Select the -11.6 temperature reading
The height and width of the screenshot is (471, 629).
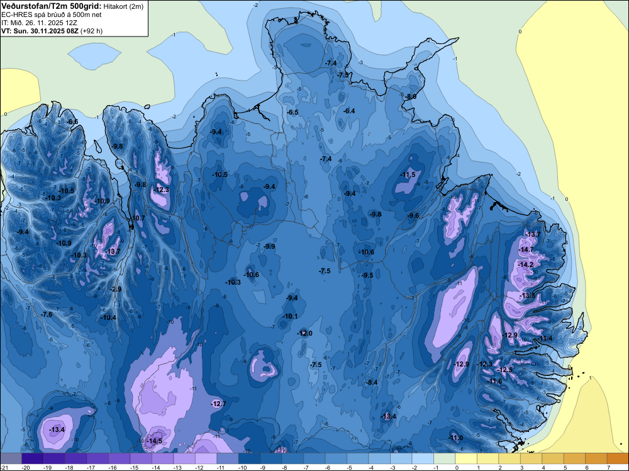(x=495, y=381)
